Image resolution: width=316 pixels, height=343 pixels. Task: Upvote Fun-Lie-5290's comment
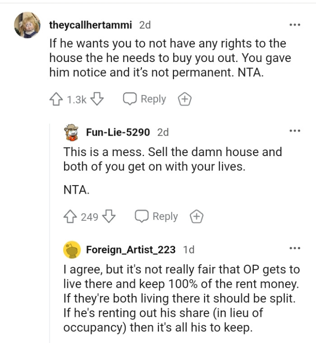(x=71, y=217)
